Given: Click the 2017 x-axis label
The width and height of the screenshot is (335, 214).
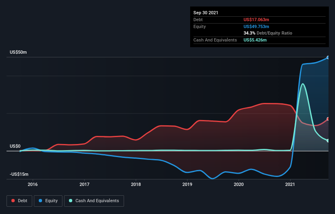Looking at the screenshot, I should pos(84,184).
